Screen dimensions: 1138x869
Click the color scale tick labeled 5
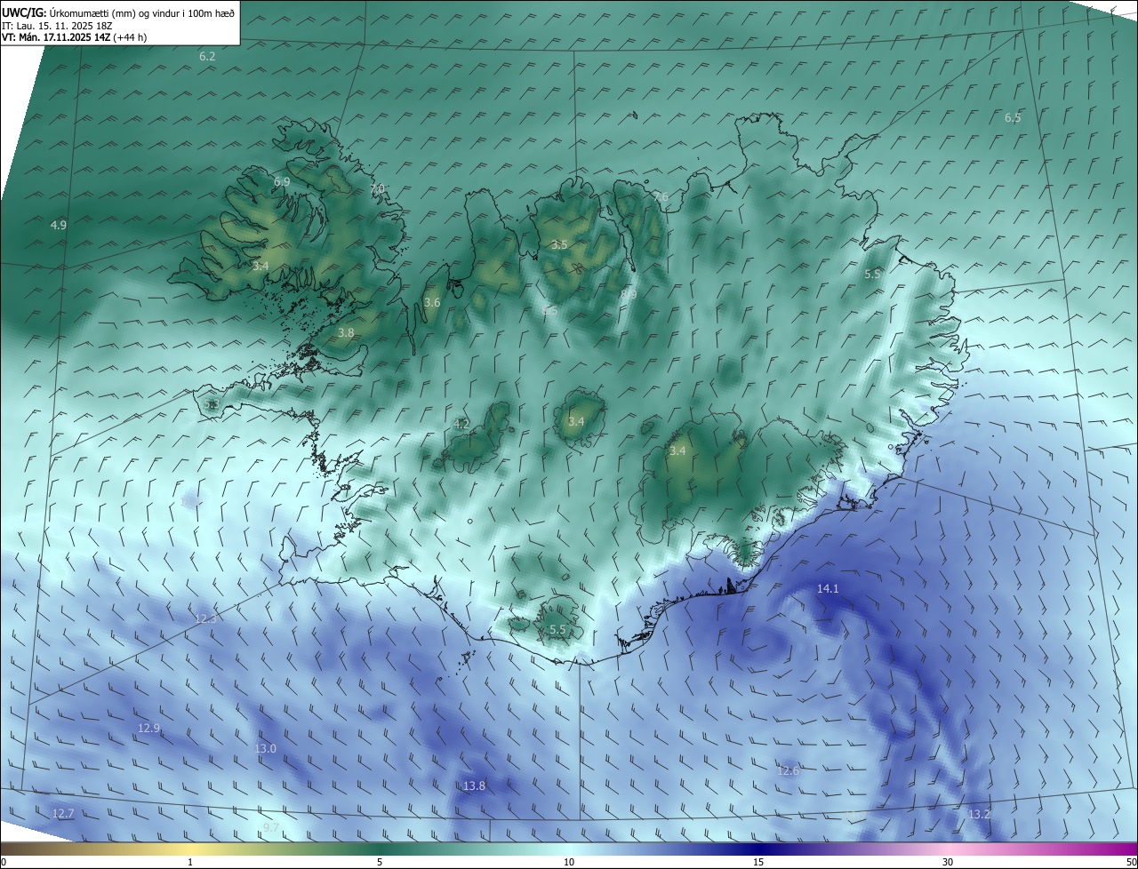point(380,862)
